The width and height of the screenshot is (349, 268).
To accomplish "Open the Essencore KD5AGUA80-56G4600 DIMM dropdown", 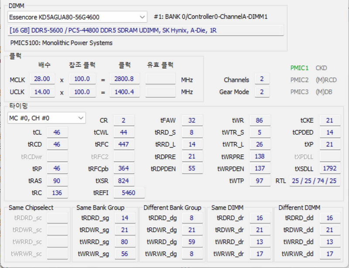I will coord(77,17).
